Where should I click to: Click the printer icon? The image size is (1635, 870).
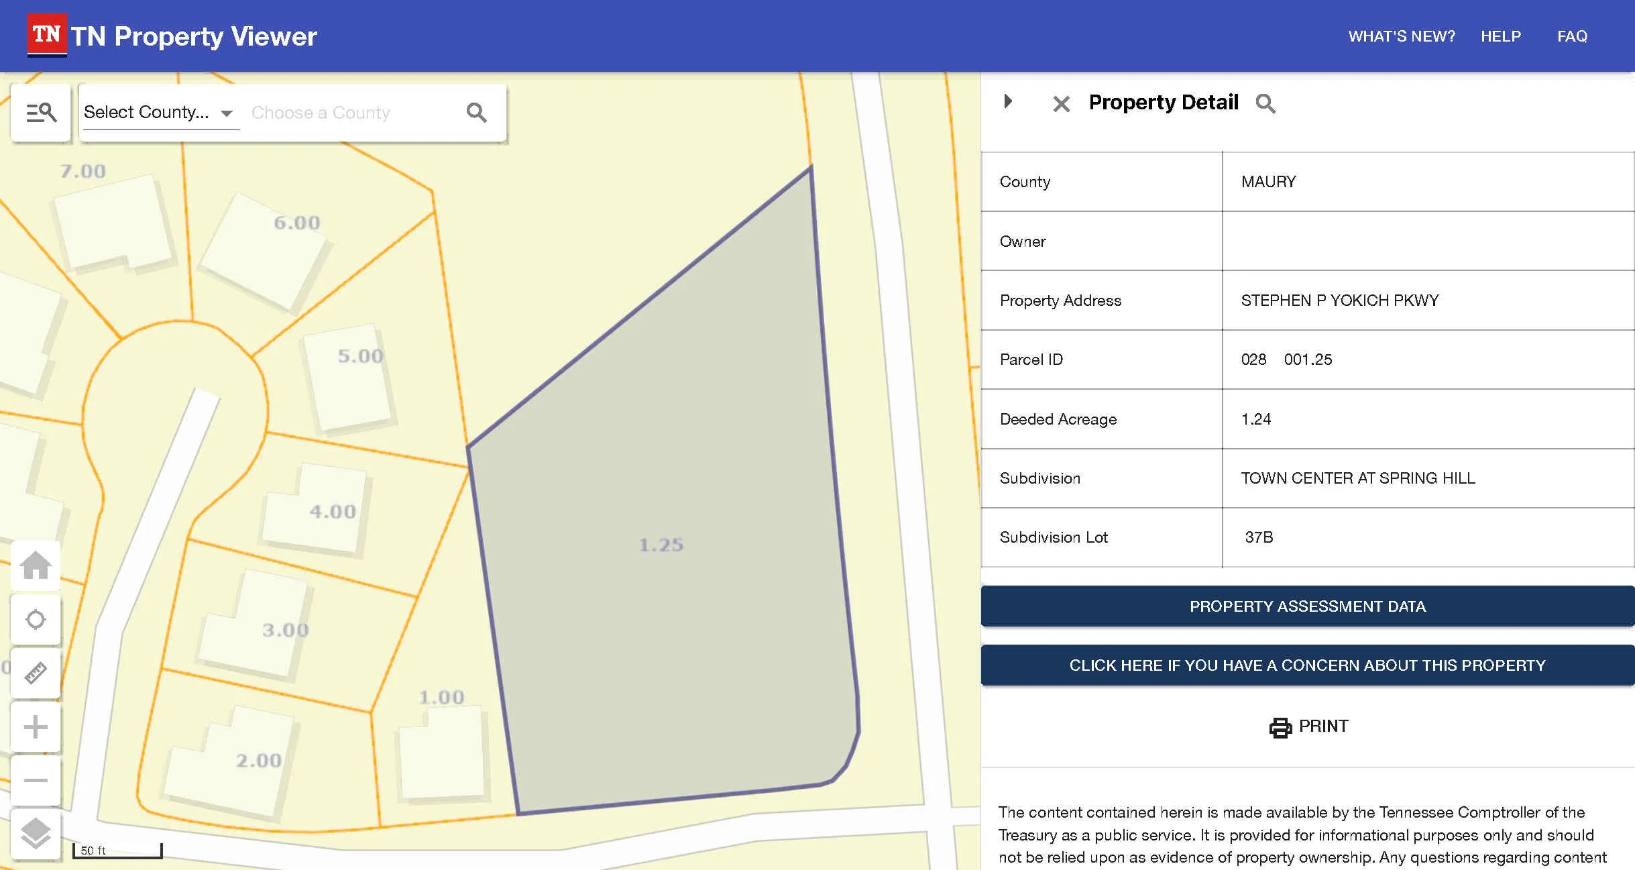(1280, 727)
